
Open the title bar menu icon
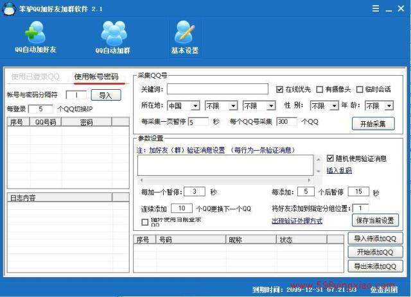[376, 8]
